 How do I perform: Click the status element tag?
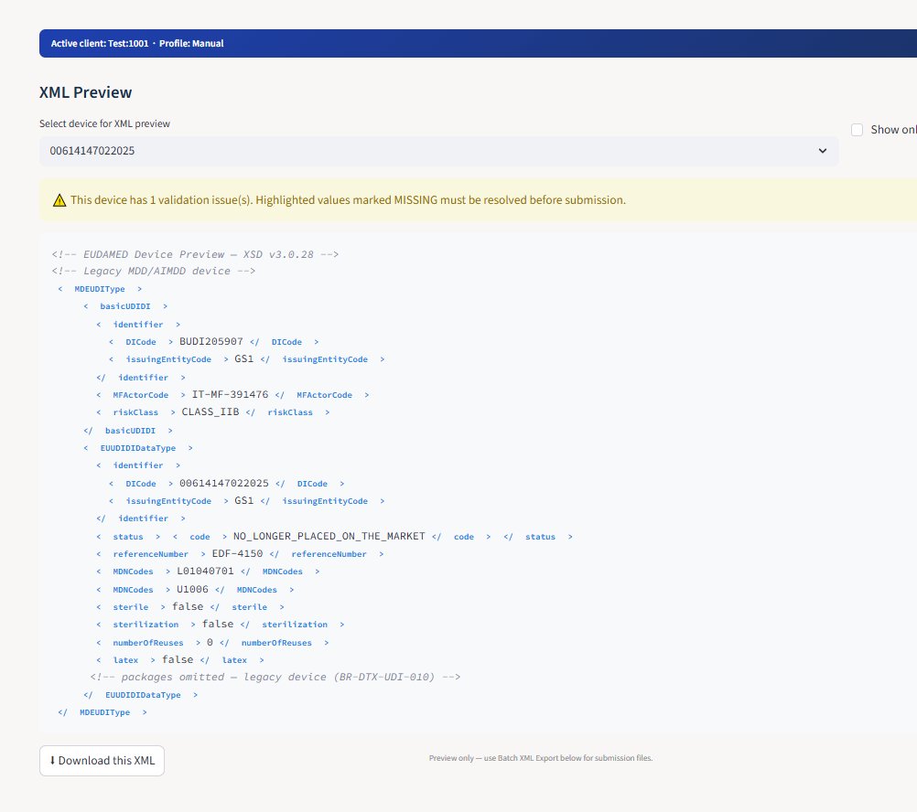[128, 536]
